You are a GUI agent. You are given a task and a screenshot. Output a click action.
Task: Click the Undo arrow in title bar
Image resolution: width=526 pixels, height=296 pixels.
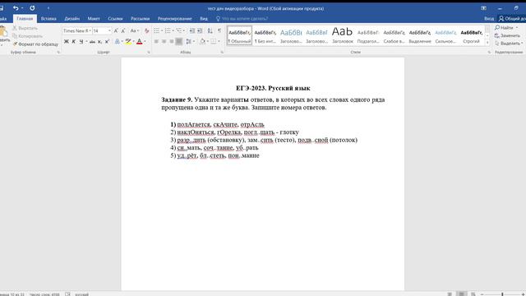[16, 8]
